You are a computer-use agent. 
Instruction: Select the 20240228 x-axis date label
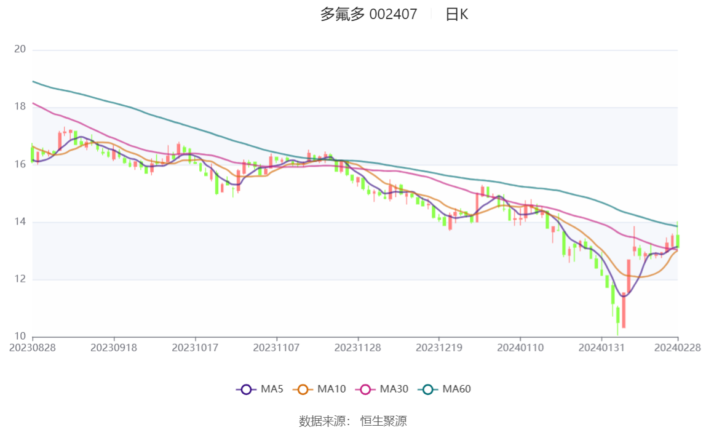coord(678,348)
